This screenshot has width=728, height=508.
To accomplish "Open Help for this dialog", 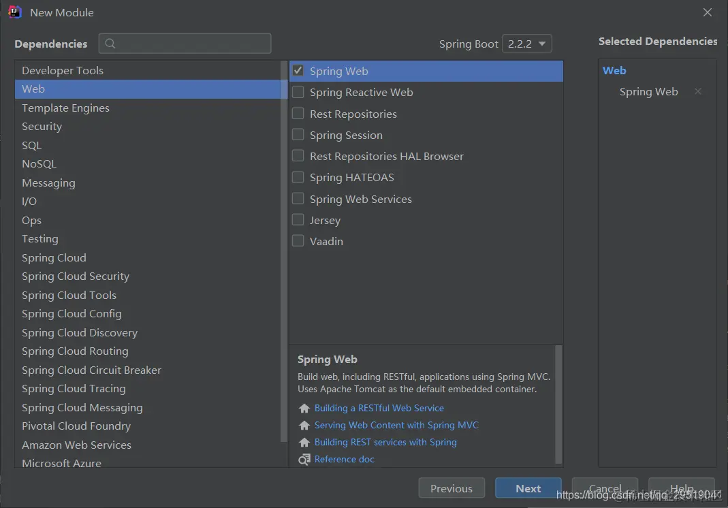I will click(682, 488).
